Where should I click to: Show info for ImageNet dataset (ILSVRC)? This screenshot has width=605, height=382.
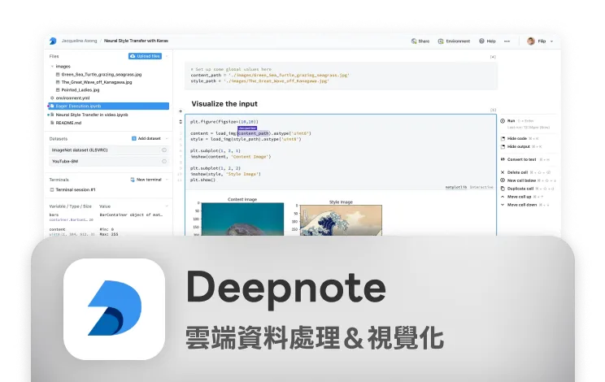pyautogui.click(x=164, y=150)
